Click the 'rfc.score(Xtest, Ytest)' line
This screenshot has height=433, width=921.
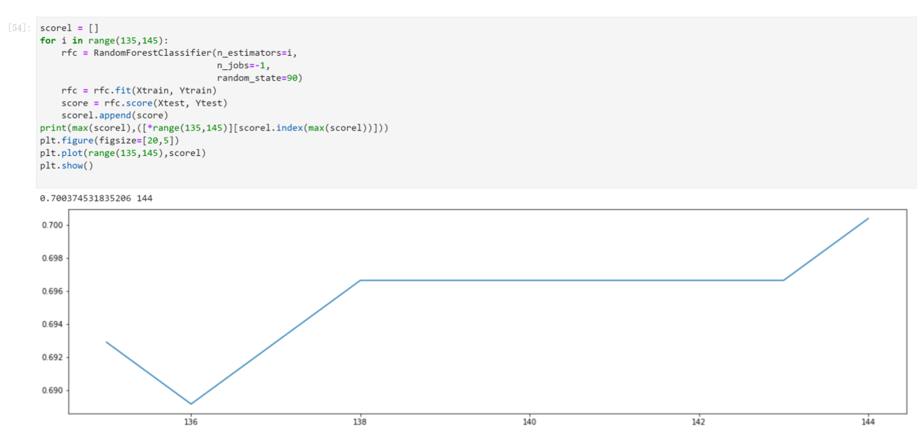144,103
